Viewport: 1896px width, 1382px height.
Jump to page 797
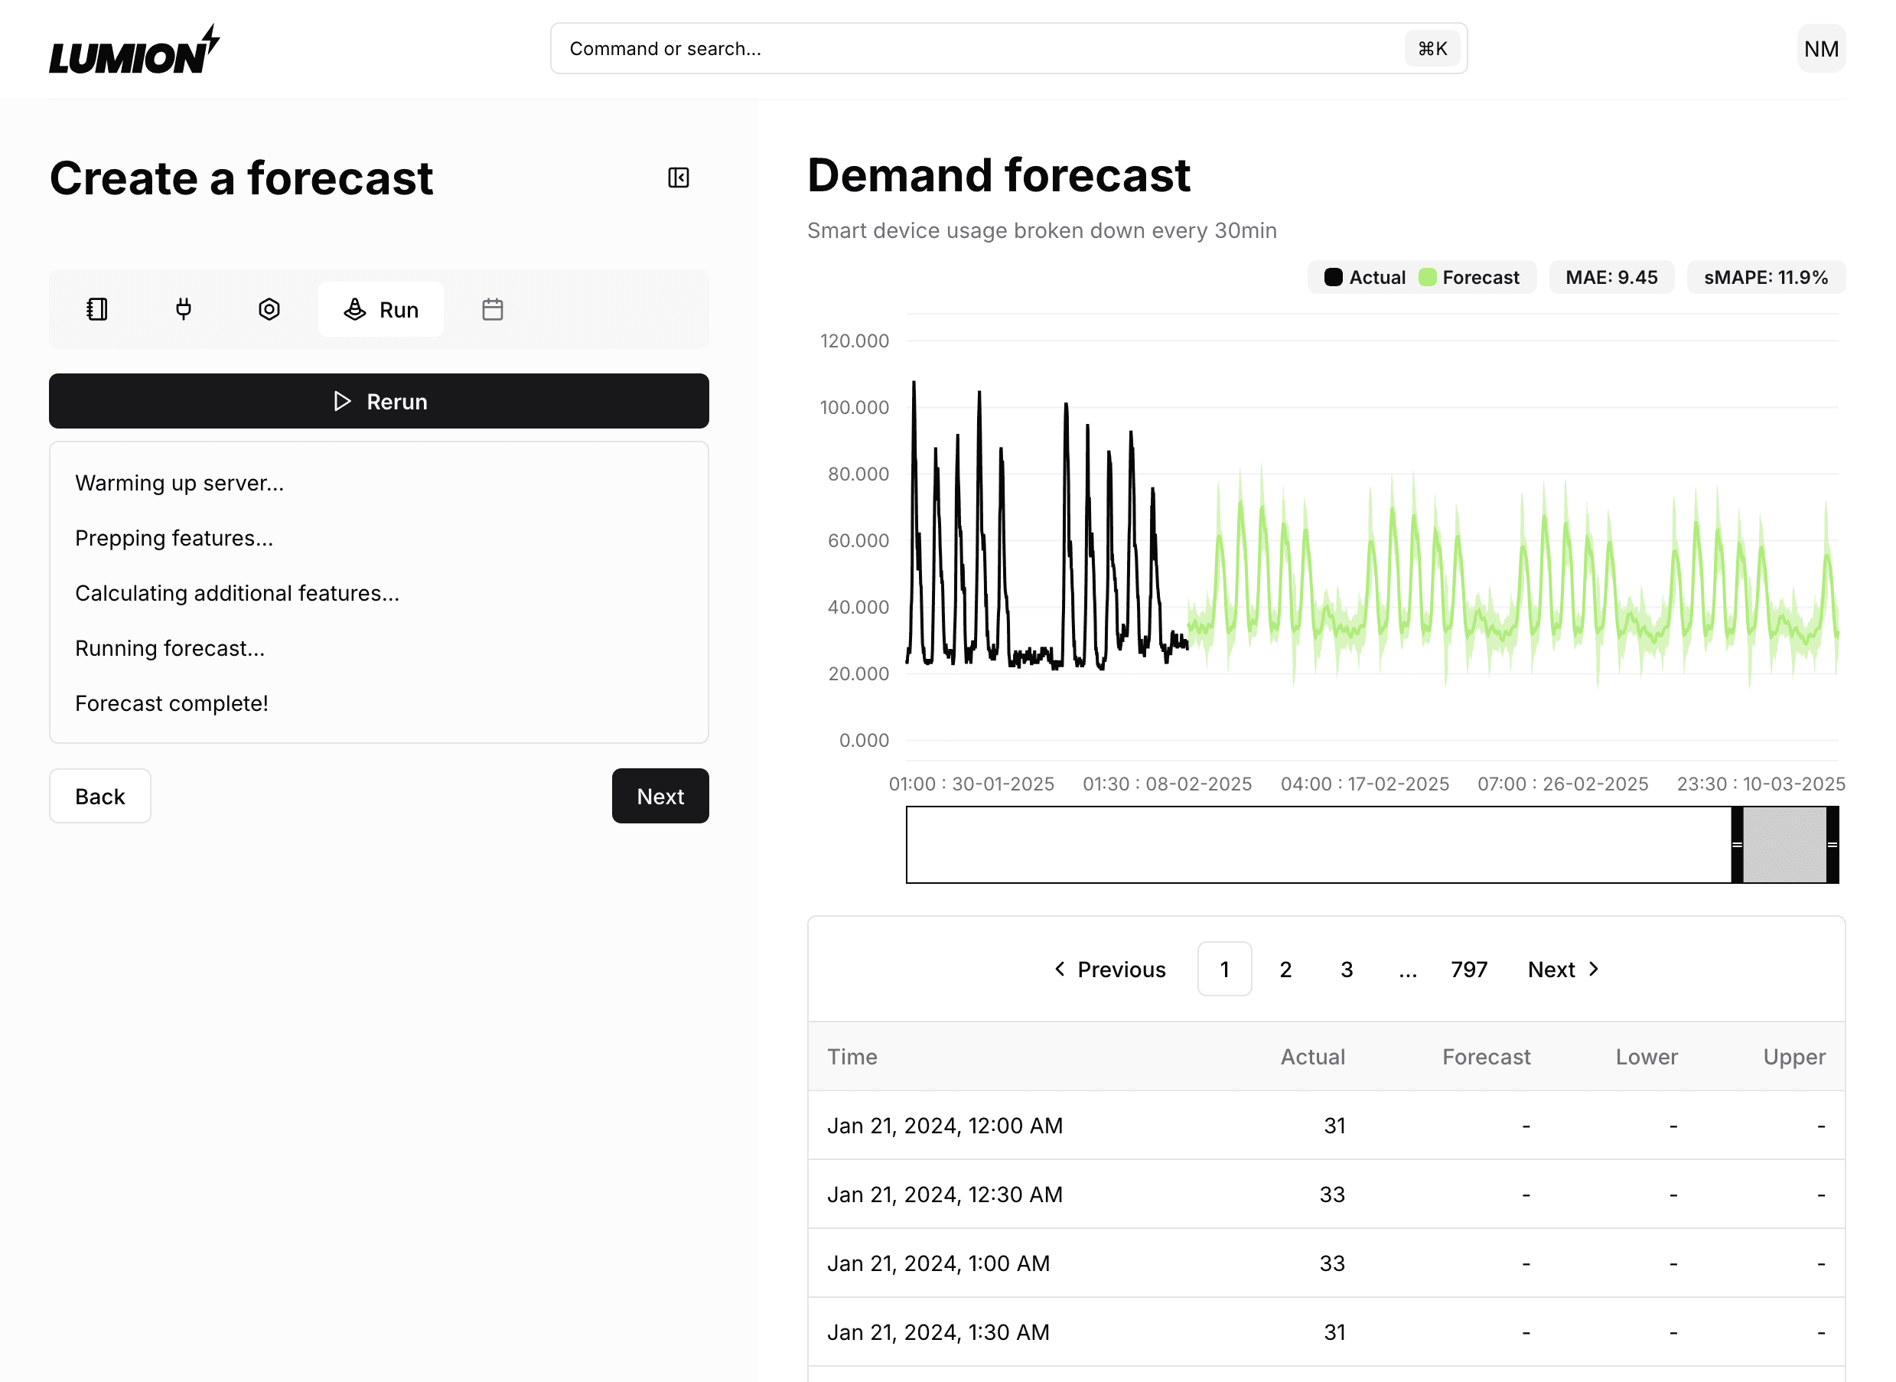coord(1470,970)
